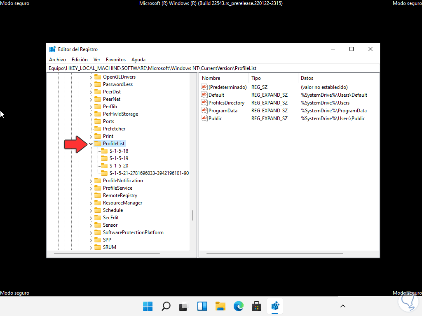The image size is (422, 316).
Task: Expand the PerHwIdStorage key
Action: point(91,114)
